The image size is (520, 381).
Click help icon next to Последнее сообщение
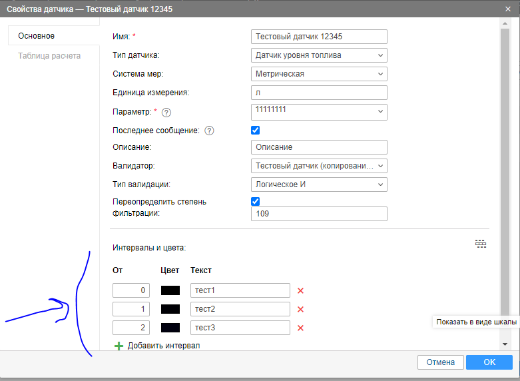[x=210, y=131]
